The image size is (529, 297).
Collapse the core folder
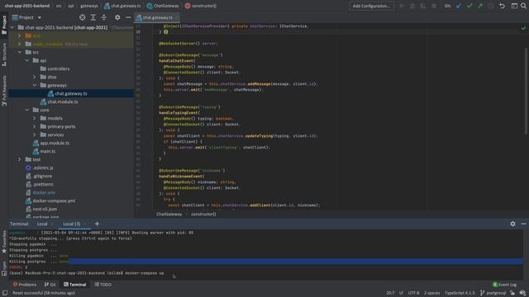(x=27, y=110)
